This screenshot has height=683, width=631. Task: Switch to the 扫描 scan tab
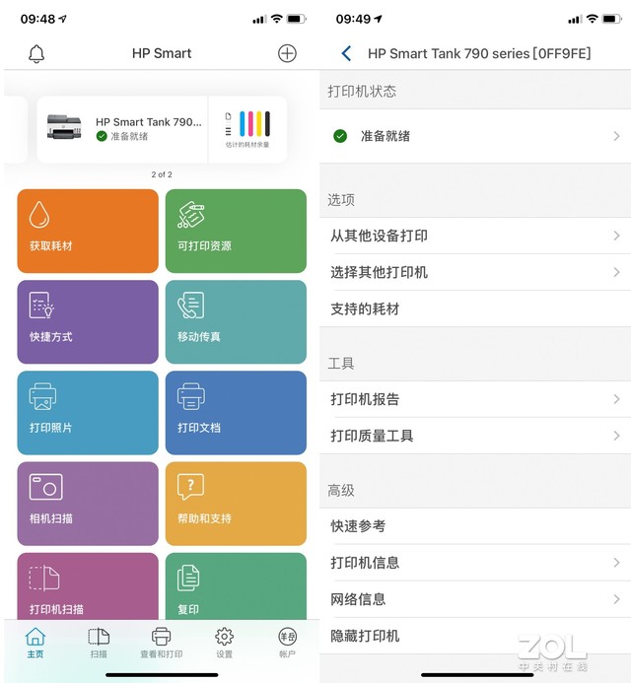99,643
